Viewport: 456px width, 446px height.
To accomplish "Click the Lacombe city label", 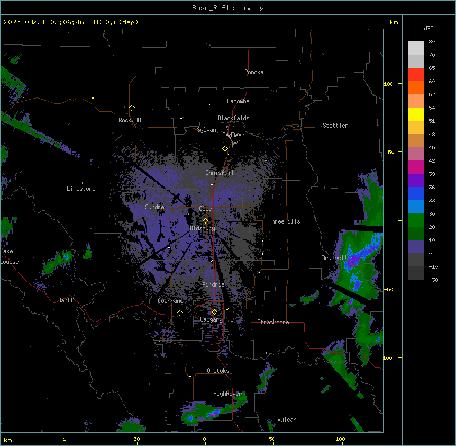I will (238, 101).
